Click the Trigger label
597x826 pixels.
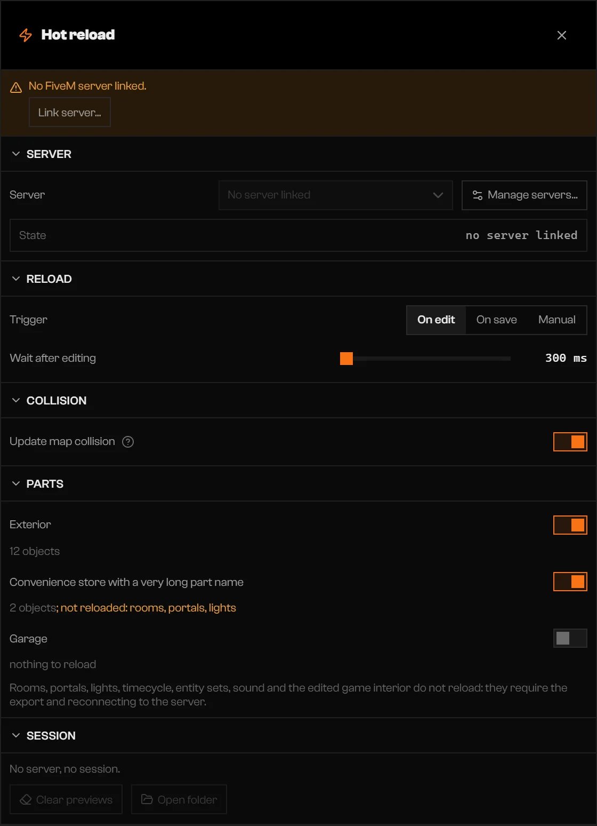[28, 320]
